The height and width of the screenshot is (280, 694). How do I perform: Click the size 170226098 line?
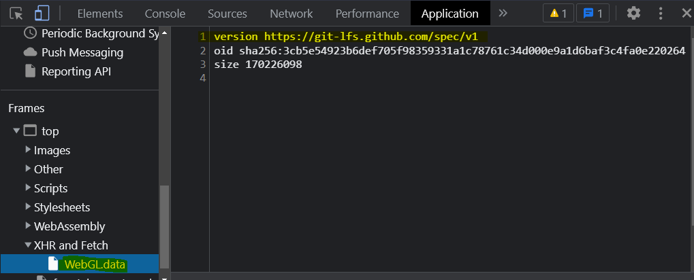[257, 65]
